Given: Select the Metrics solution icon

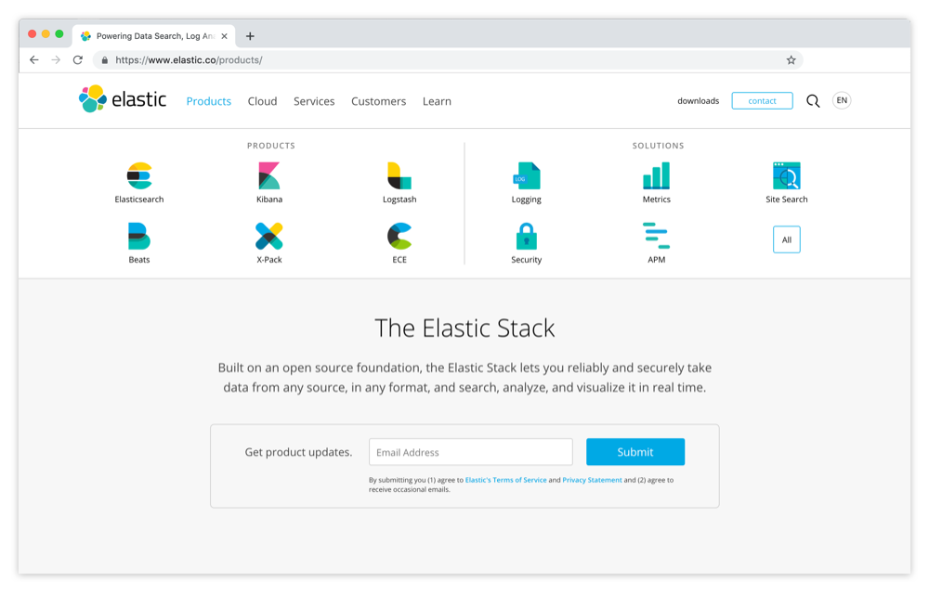Looking at the screenshot, I should pos(657,175).
